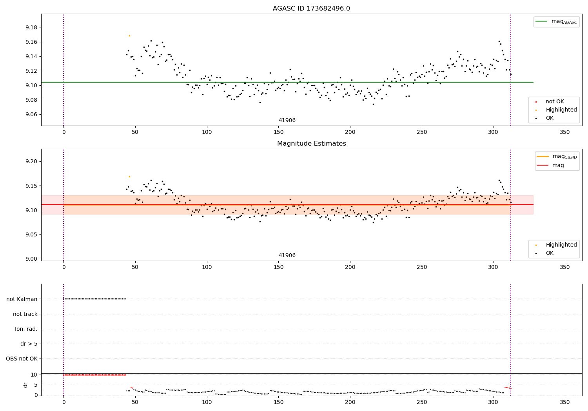Click the '41906' label in the middle plot

(287, 256)
